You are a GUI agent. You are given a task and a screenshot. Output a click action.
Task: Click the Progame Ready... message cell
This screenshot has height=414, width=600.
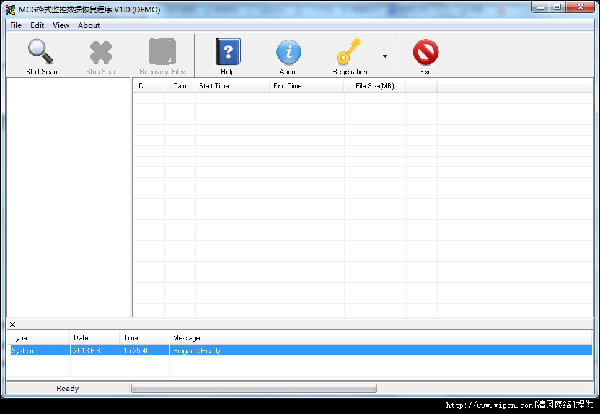pos(381,351)
